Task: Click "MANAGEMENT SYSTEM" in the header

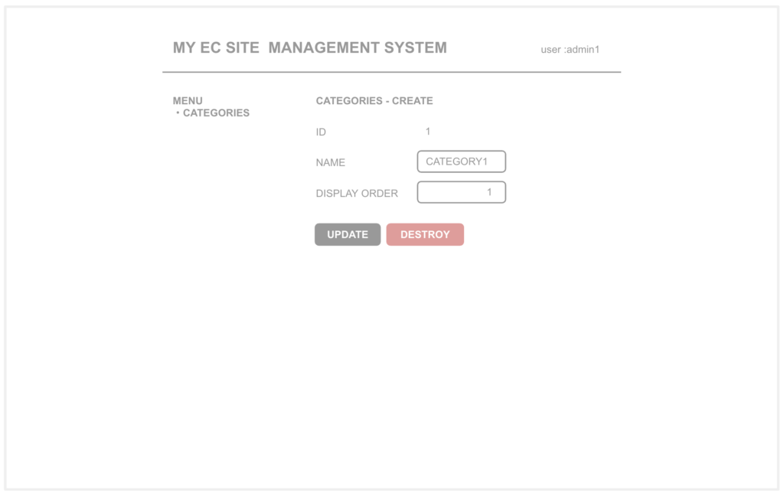Action: [x=358, y=47]
